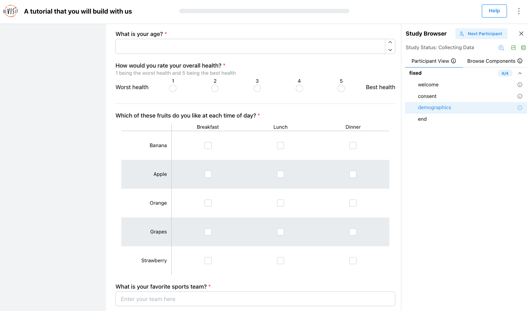Image resolution: width=529 pixels, height=311 pixels.
Task: Switch to the Participant View tab
Action: pyautogui.click(x=434, y=61)
